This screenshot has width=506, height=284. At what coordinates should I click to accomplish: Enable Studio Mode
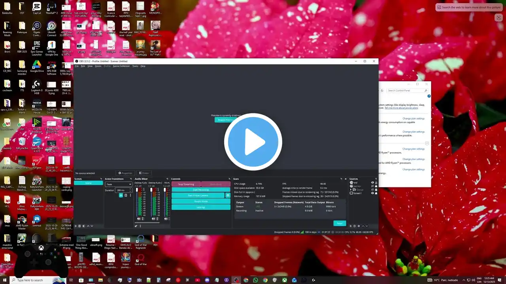201,201
